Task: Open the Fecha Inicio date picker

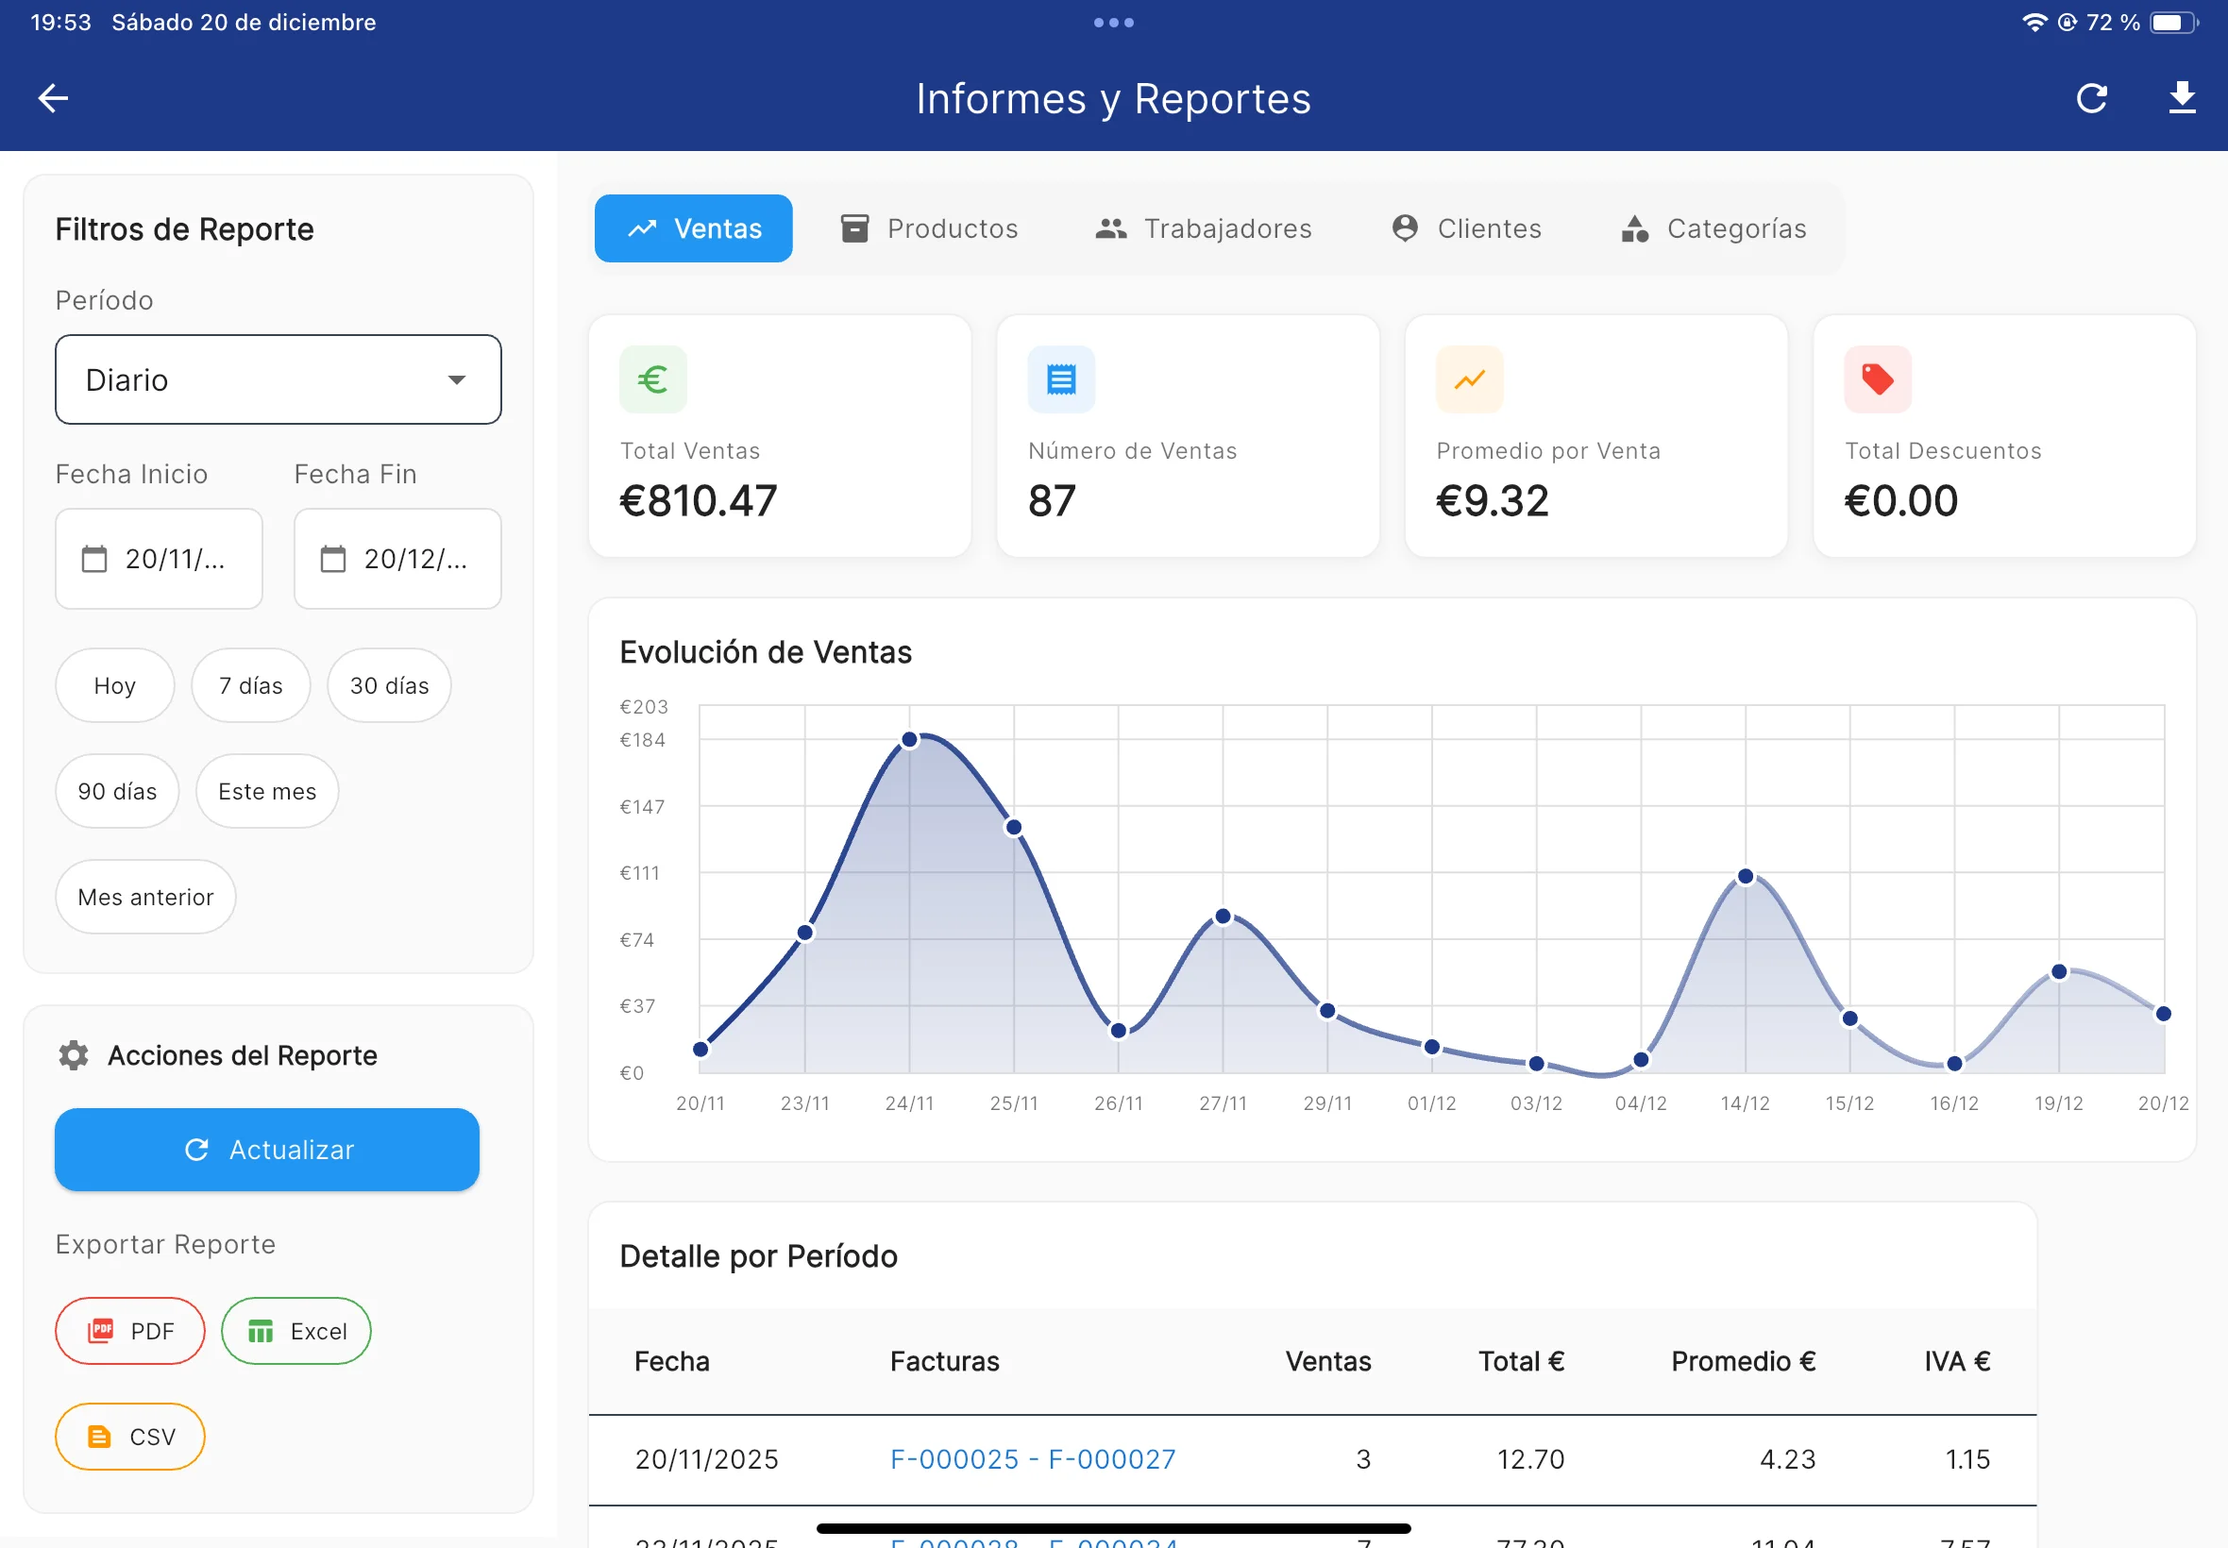Action: click(x=159, y=559)
